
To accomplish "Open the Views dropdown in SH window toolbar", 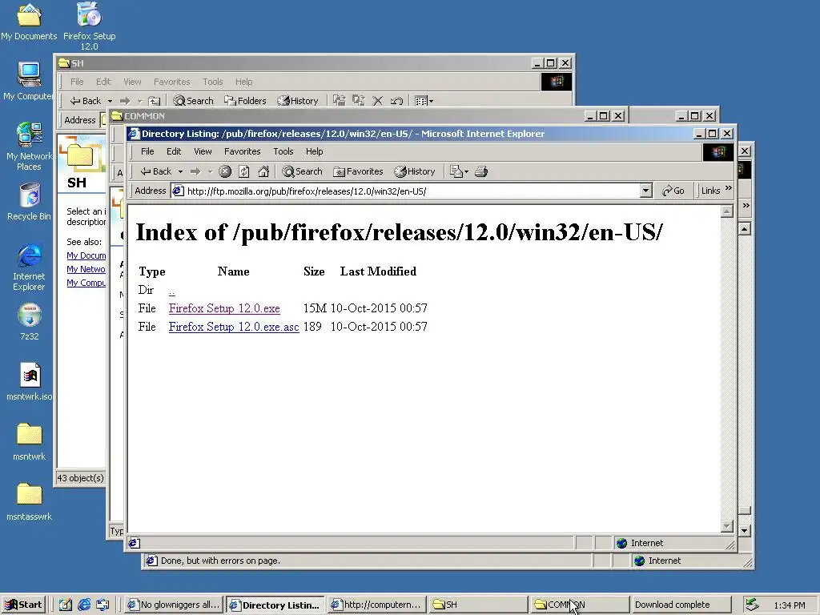I will coord(424,101).
